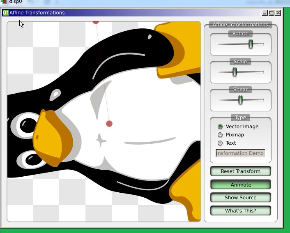Click the Qt icon in title bar
This screenshot has height=233, width=290.
click(6, 13)
